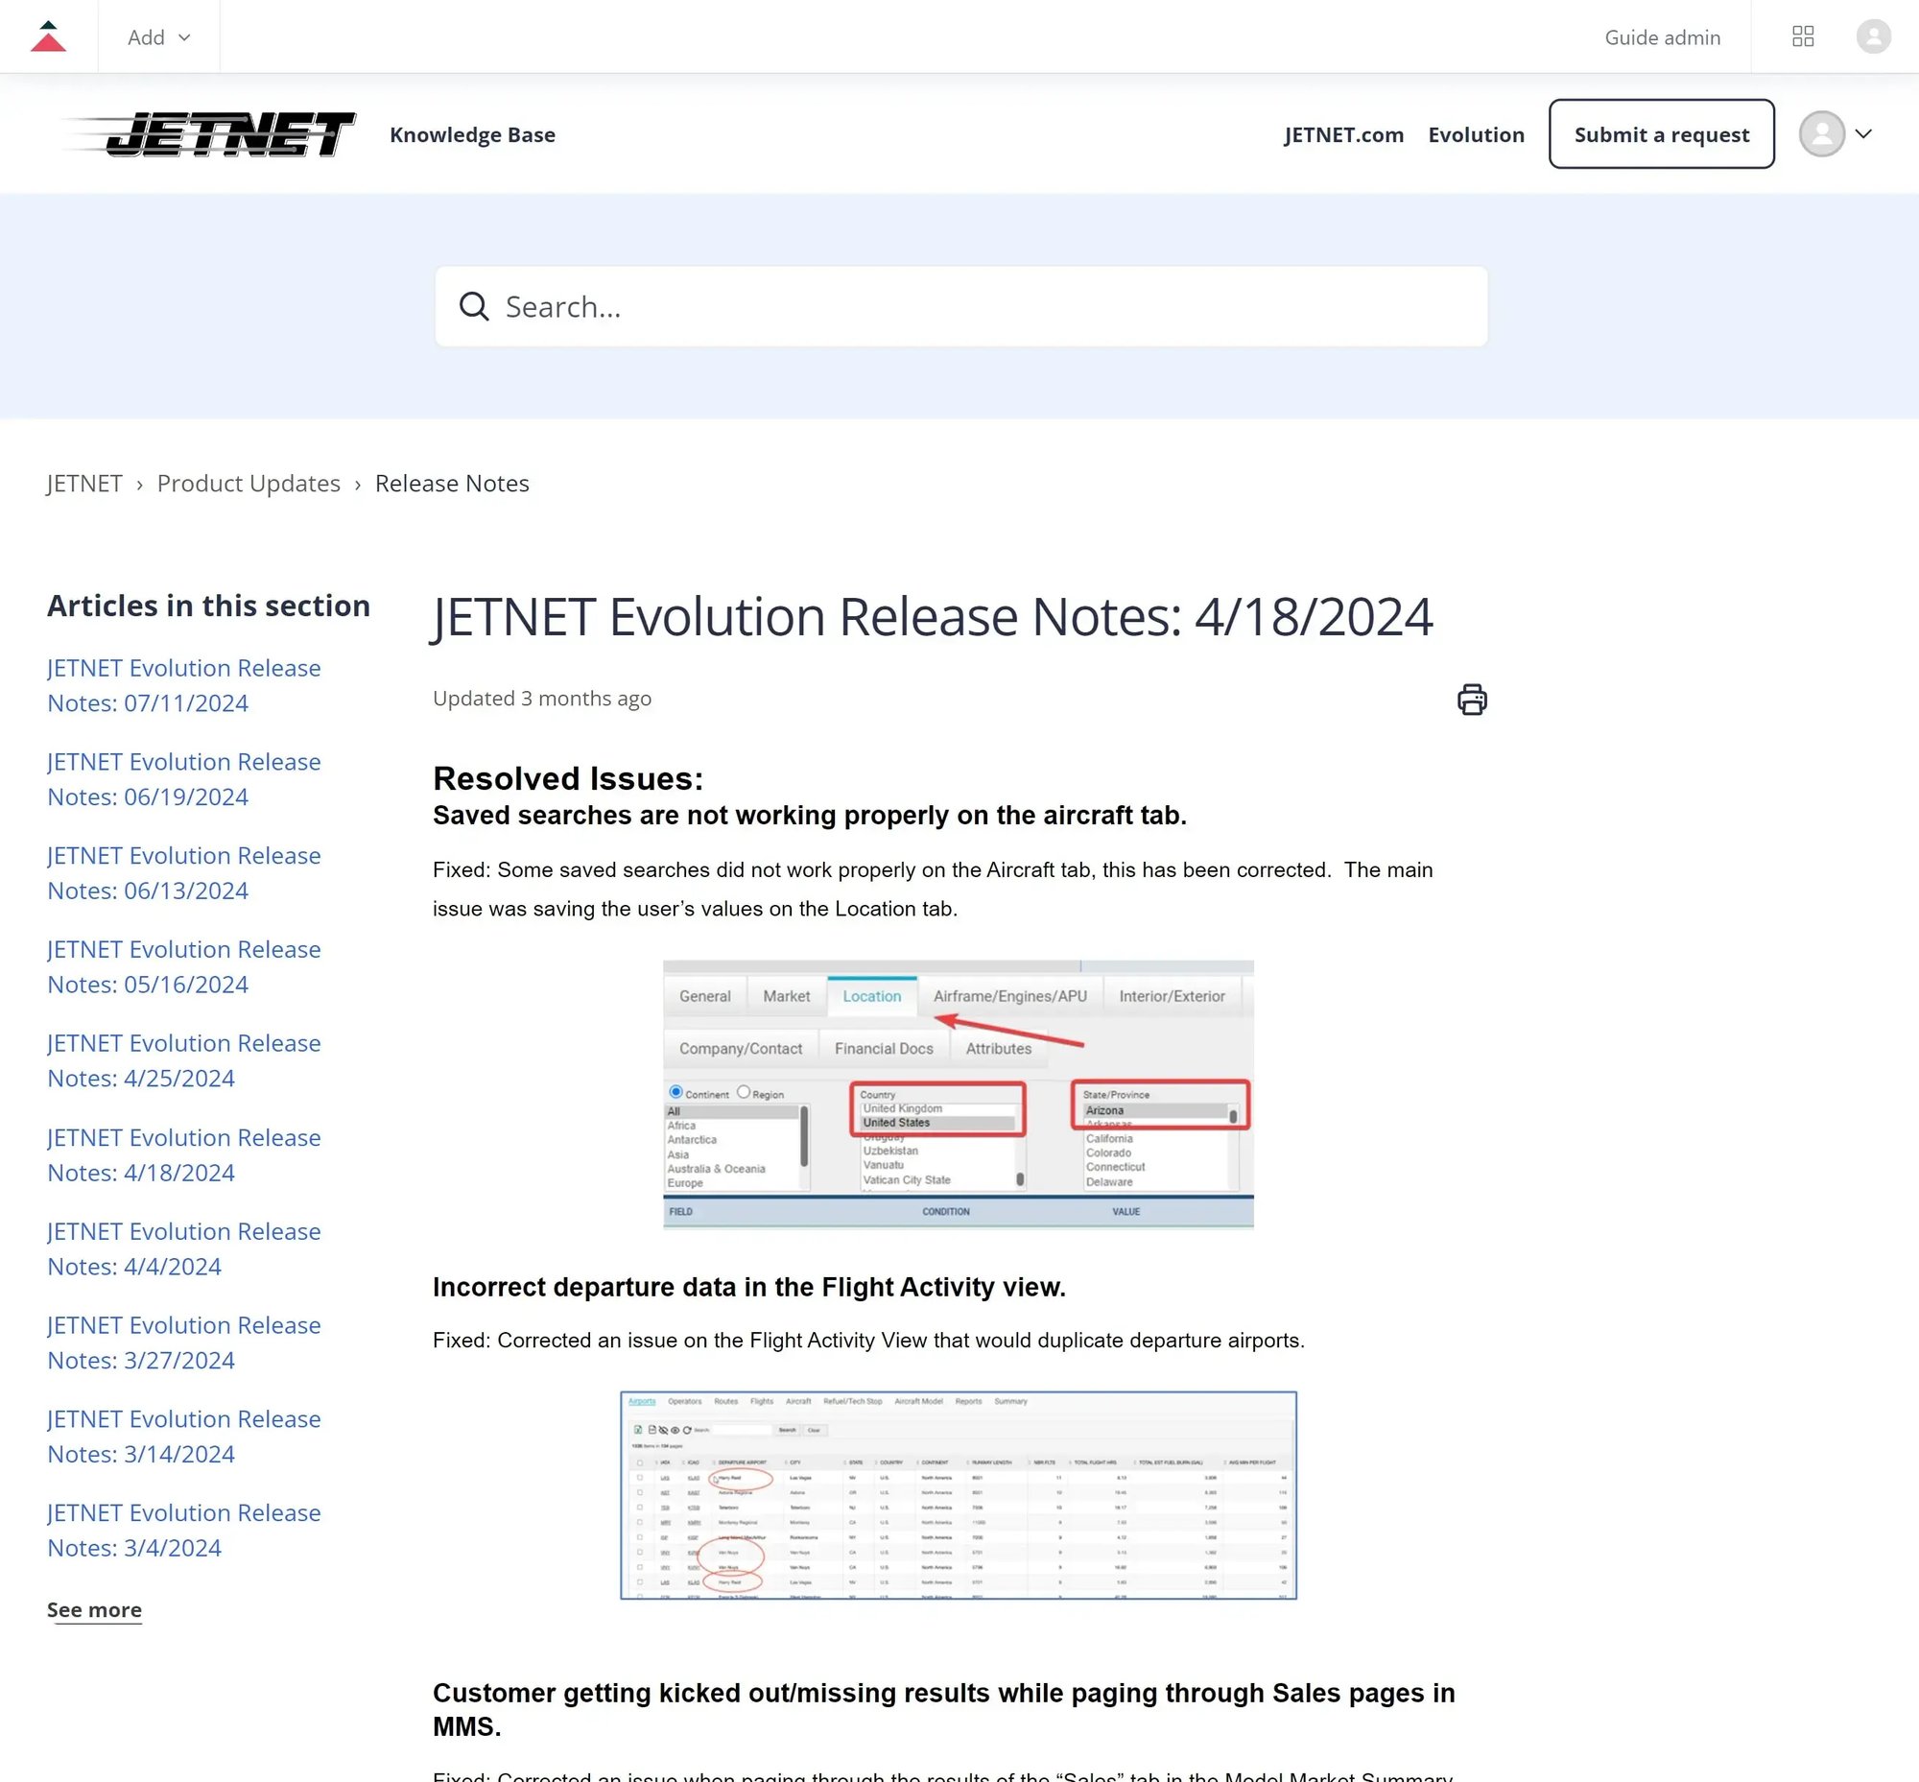
Task: Click the JETNET logo
Action: (205, 134)
